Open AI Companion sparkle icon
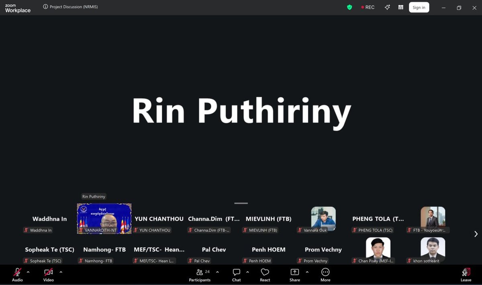The image size is (482, 285). click(387, 7)
